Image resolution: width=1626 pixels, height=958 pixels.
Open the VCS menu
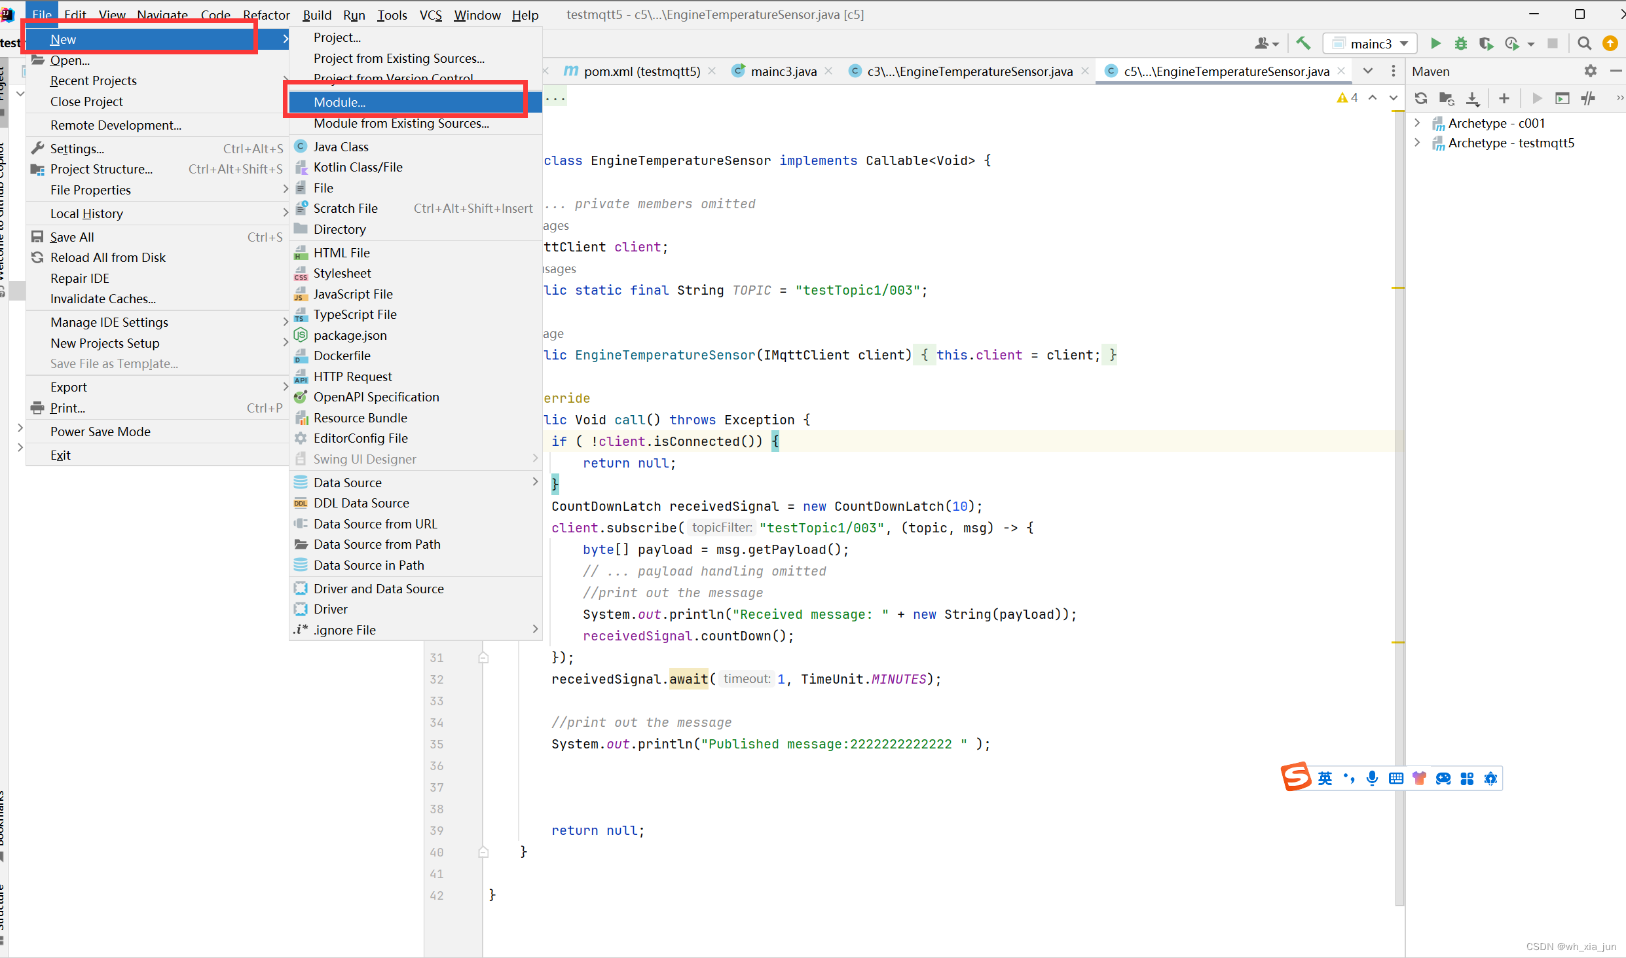click(431, 14)
